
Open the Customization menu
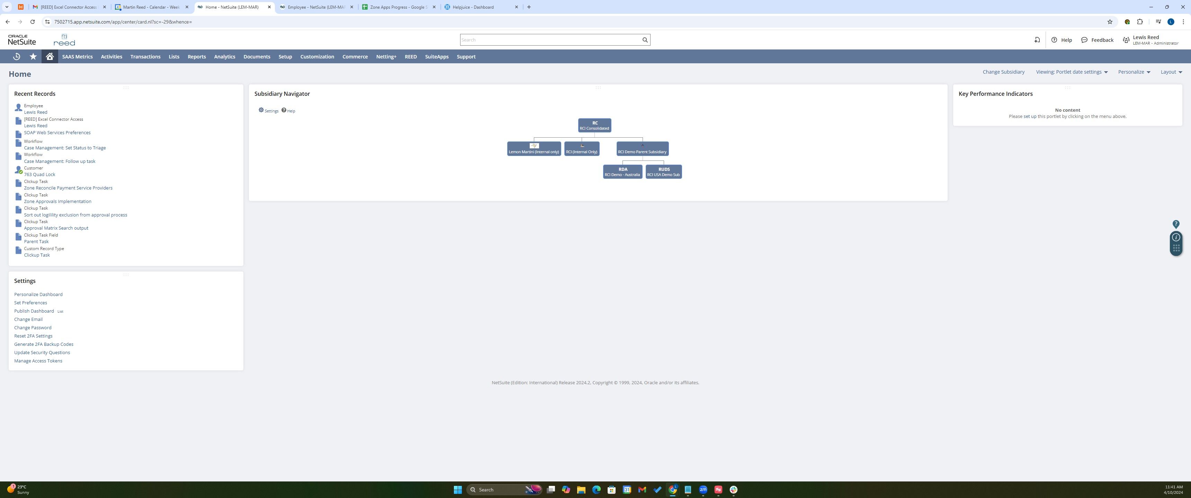point(317,56)
